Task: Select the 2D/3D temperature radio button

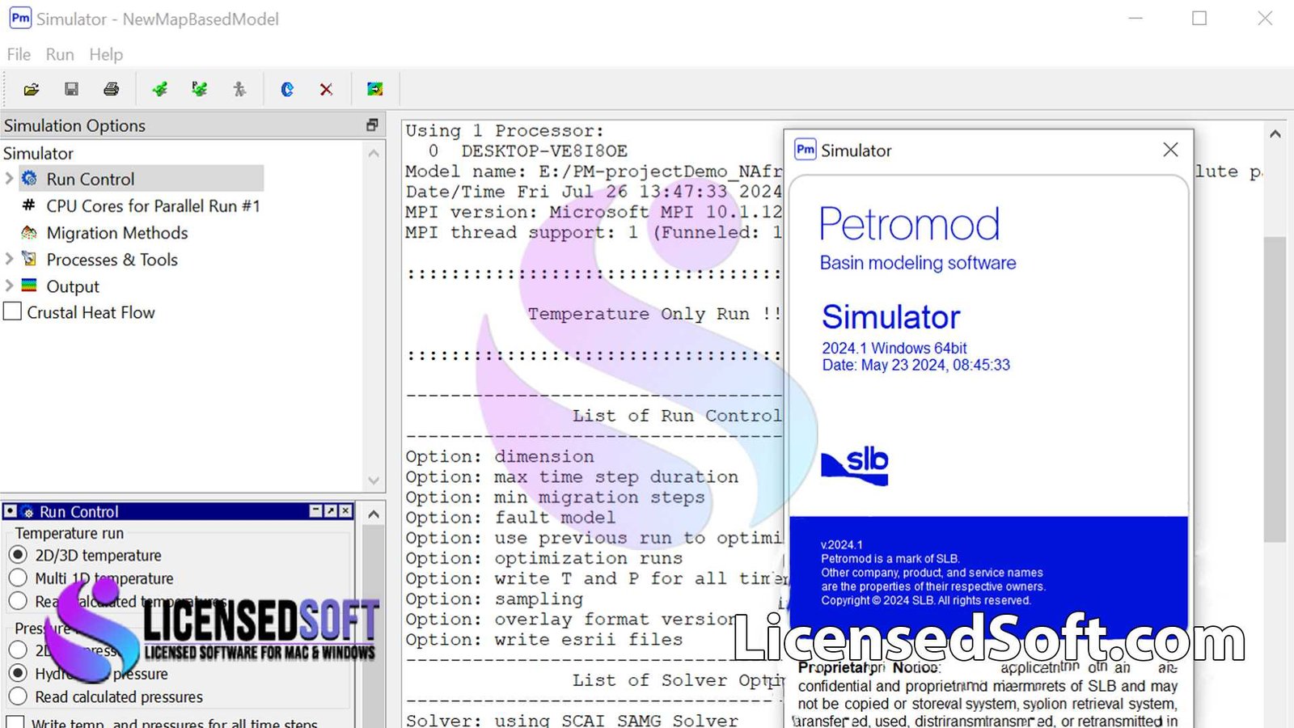Action: (18, 555)
